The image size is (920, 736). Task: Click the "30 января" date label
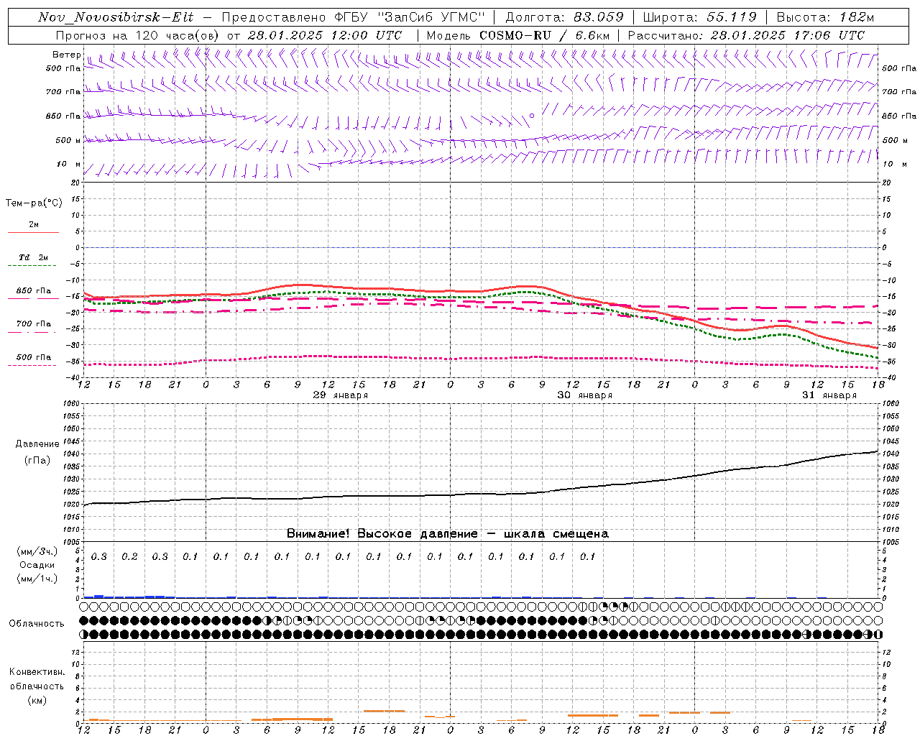(585, 395)
